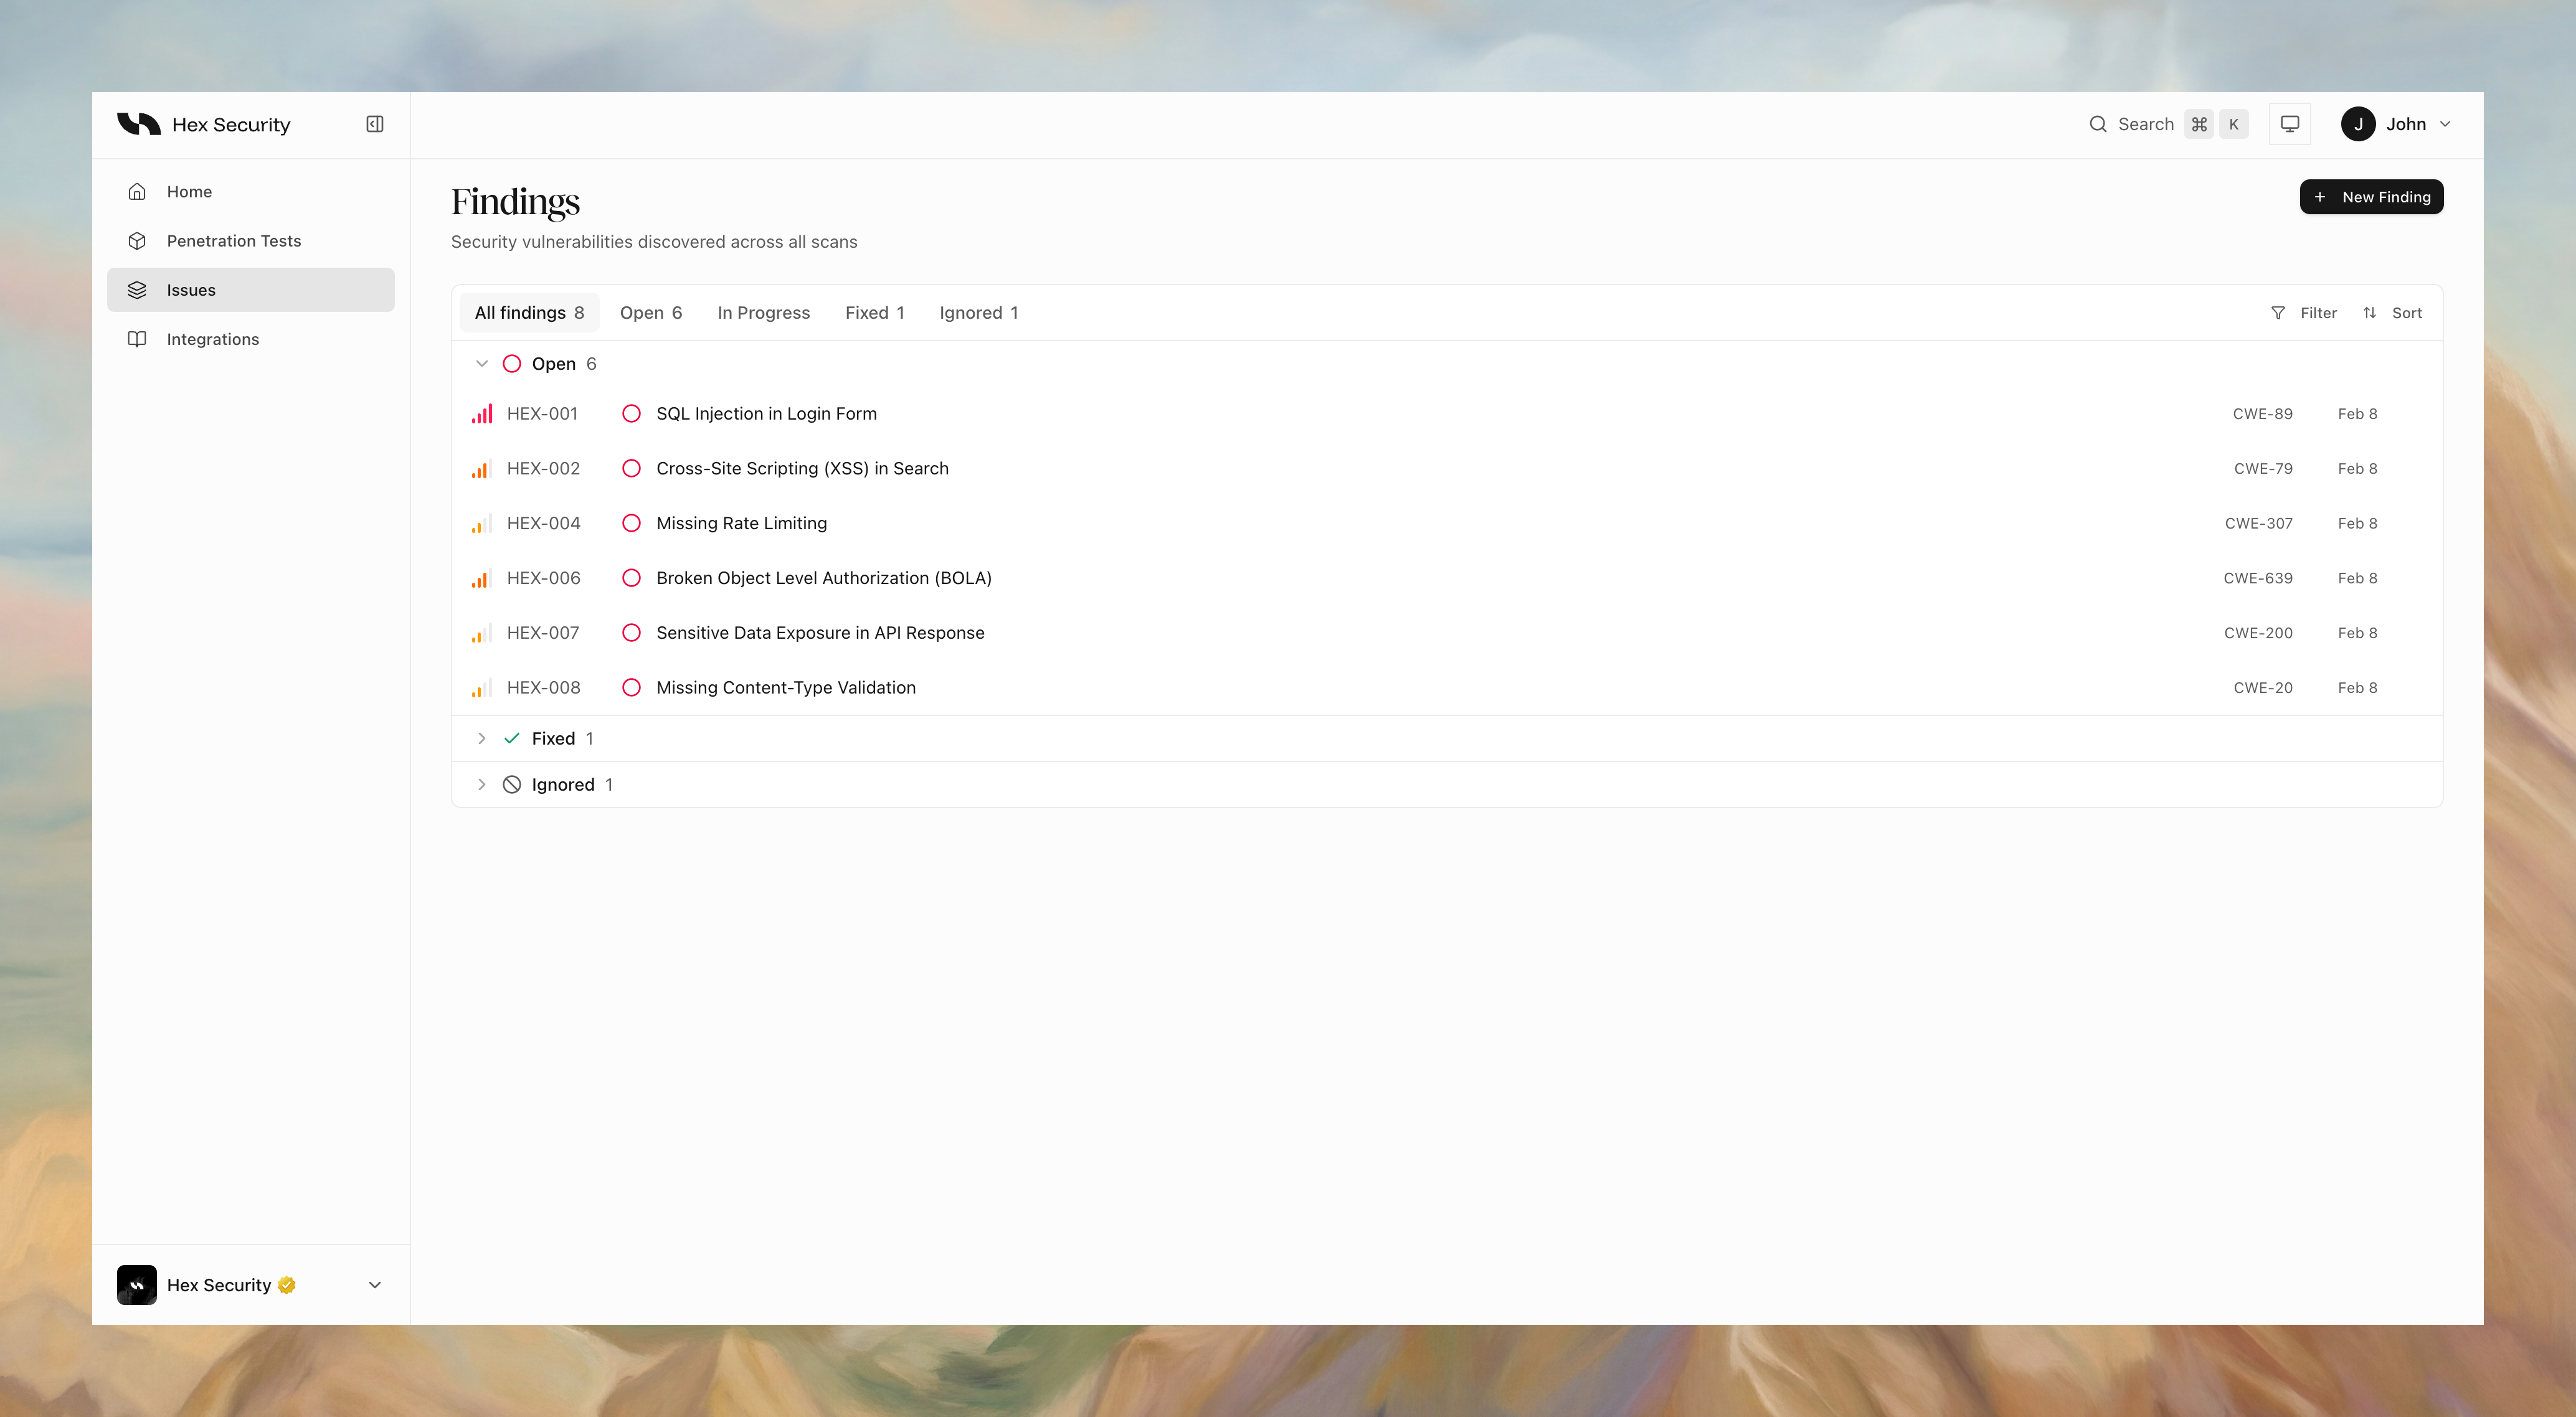Click the severity bars icon for HEX-001

482,414
